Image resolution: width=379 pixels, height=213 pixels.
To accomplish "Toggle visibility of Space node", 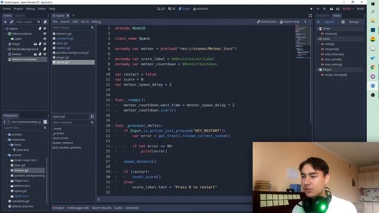I will point(45,28).
